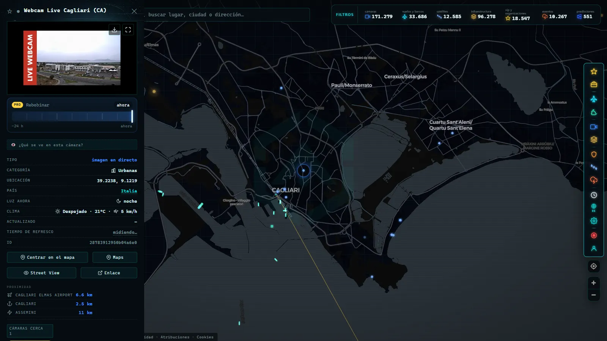The width and height of the screenshot is (607, 341).
Task: Click the favorites star in the right sidebar
Action: [x=594, y=71]
